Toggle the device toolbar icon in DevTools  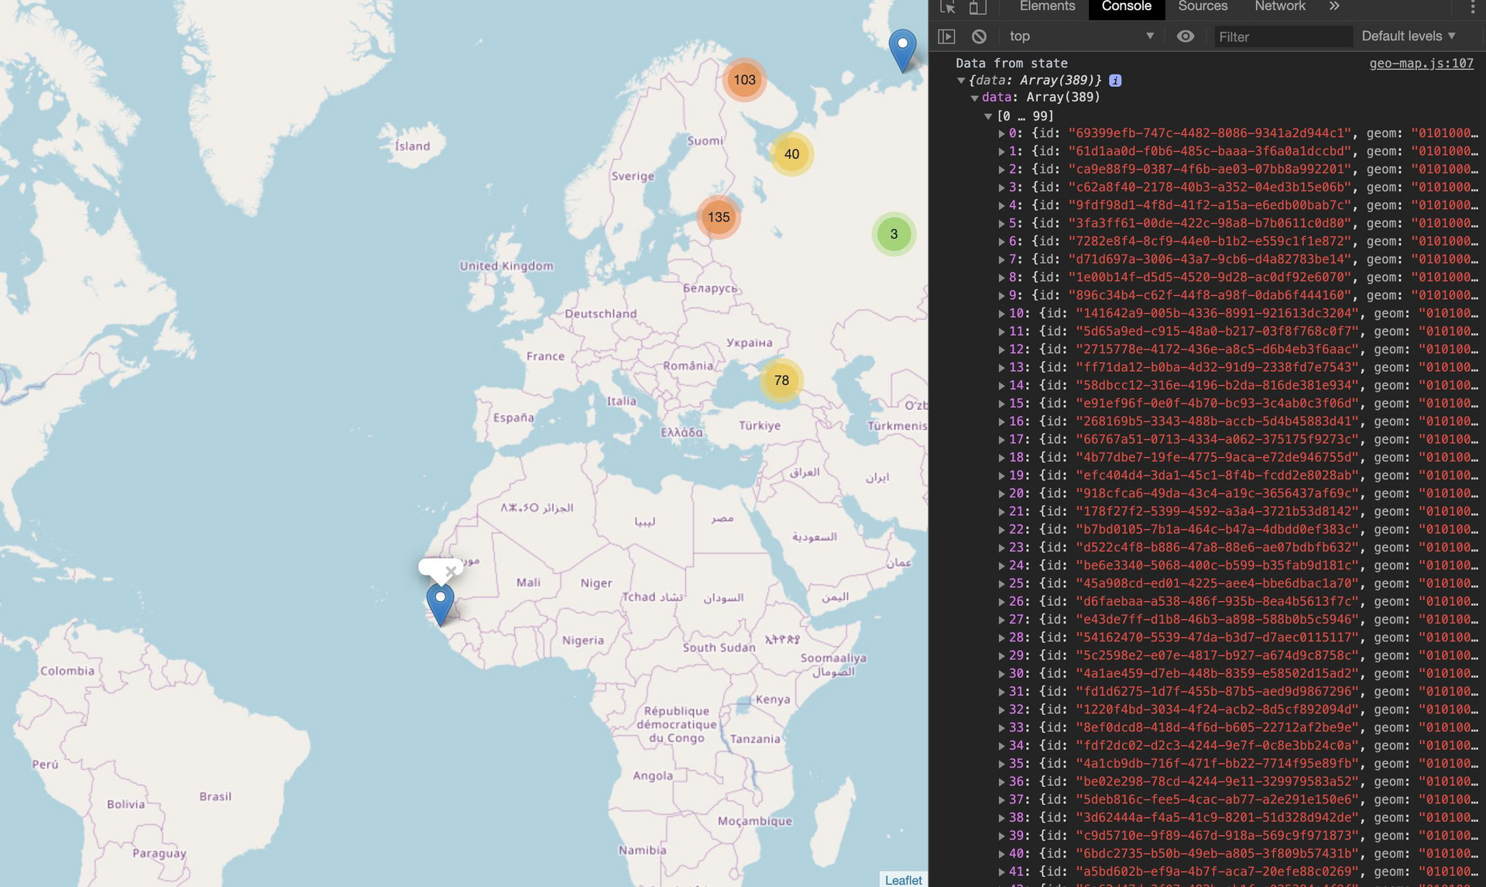(x=977, y=7)
